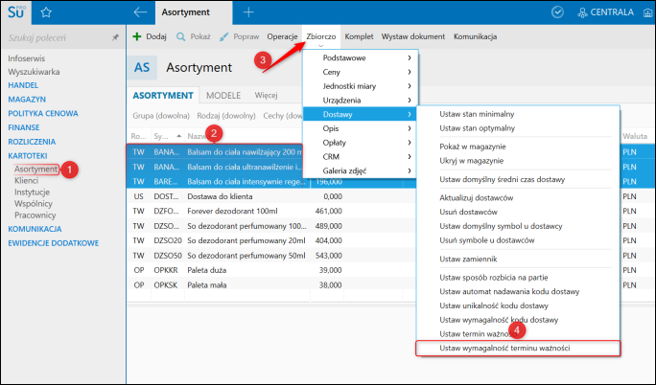Open Opłaty submenu
This screenshot has height=385, width=656.
click(360, 143)
